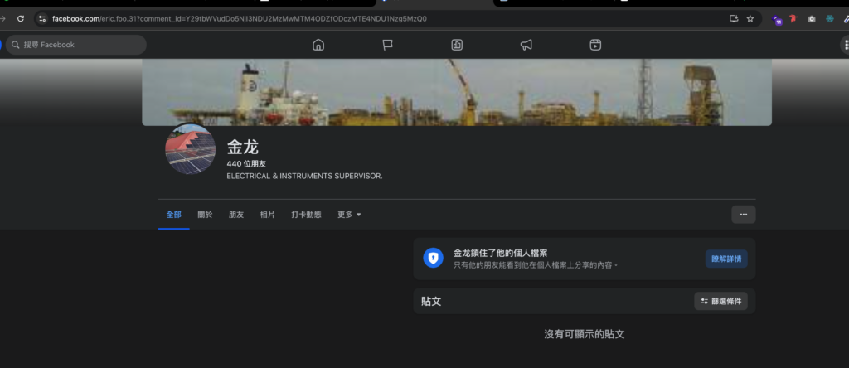849x368 pixels.
Task: Open the Reels video icon
Action: pyautogui.click(x=595, y=45)
